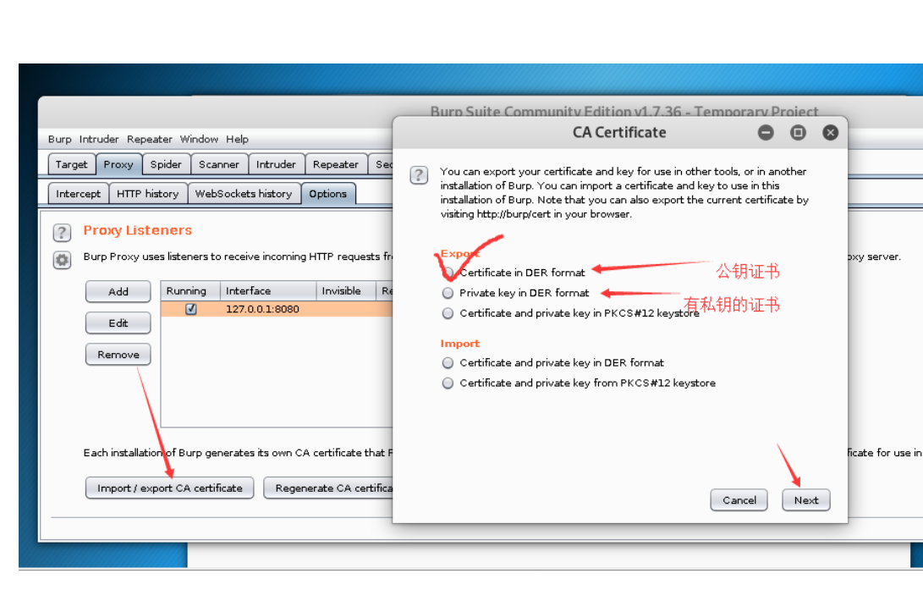The height and width of the screenshot is (601, 923).
Task: Click Next in CA Certificate dialog
Action: 806,500
